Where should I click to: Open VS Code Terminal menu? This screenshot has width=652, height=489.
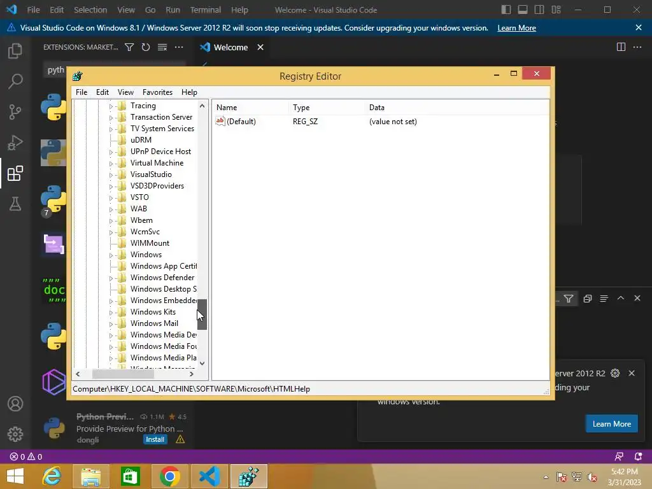[206, 10]
